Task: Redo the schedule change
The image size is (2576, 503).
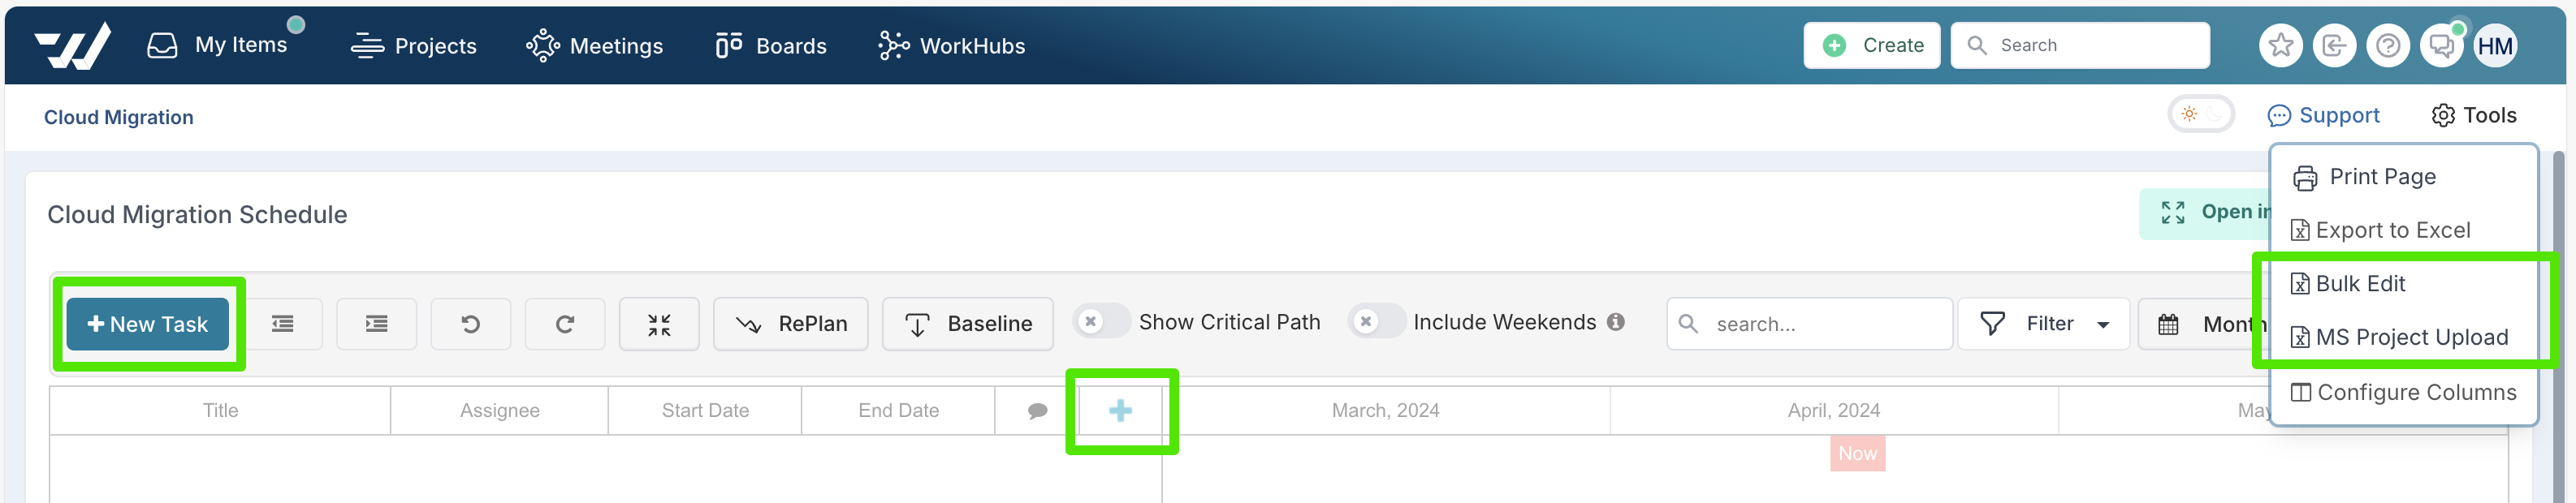Action: pyautogui.click(x=565, y=325)
